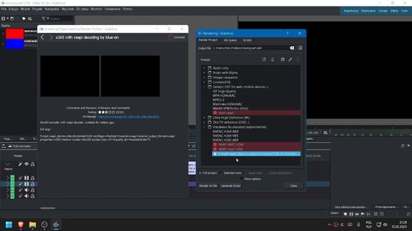Switch to the Edytowanie workspace tab
The image size is (412, 231).
pyautogui.click(x=368, y=11)
